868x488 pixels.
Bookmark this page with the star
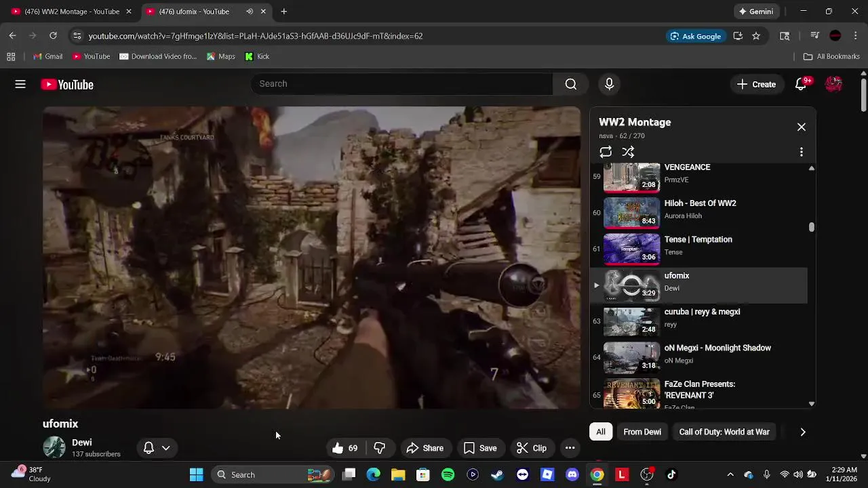(756, 36)
